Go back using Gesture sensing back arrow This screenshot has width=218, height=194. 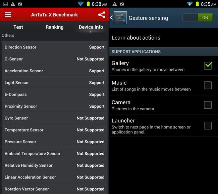111,18
